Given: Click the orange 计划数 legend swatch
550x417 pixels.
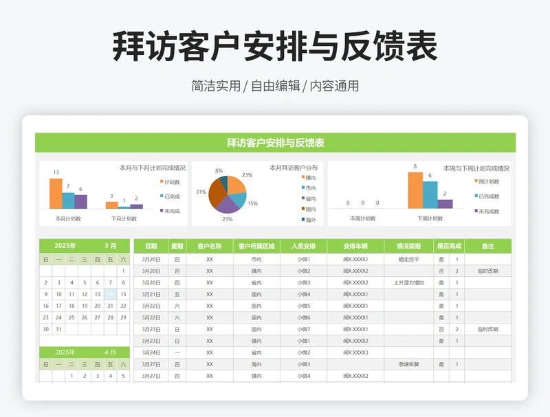Looking at the screenshot, I should (162, 181).
